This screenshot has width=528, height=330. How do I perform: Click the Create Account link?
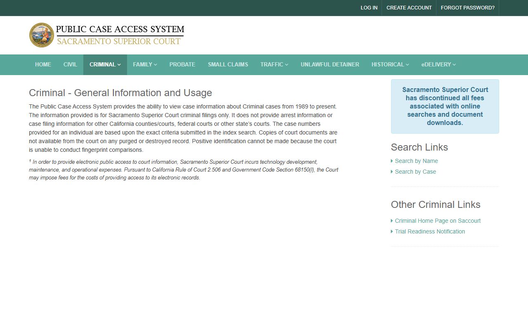[409, 8]
